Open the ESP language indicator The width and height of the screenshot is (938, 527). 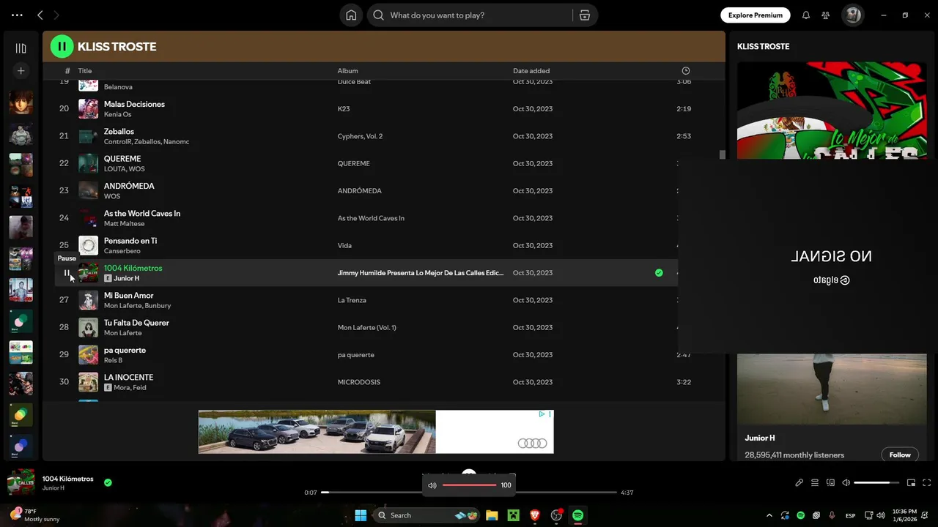point(850,515)
